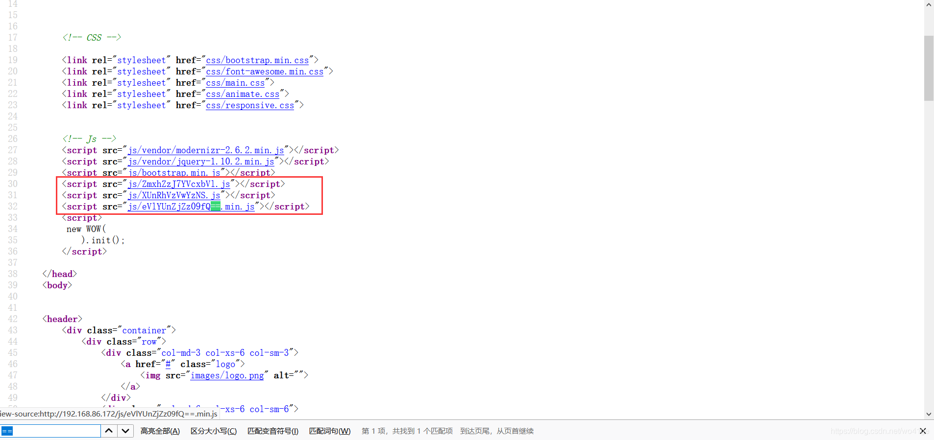Click the 'container' class value
The height and width of the screenshot is (440, 934).
click(144, 330)
